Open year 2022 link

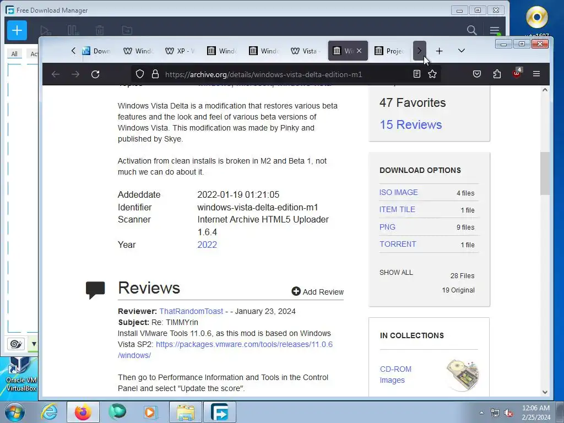207,245
